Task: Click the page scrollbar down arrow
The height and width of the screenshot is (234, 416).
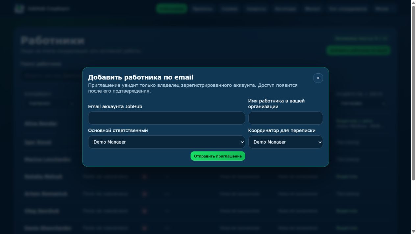Action: tap(413, 231)
